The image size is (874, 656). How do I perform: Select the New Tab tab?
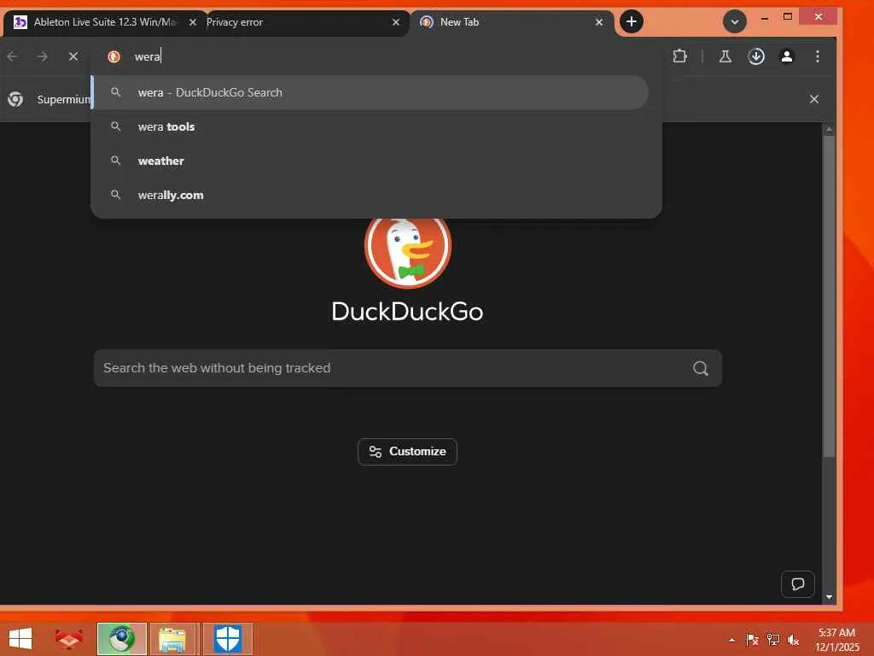click(x=512, y=22)
